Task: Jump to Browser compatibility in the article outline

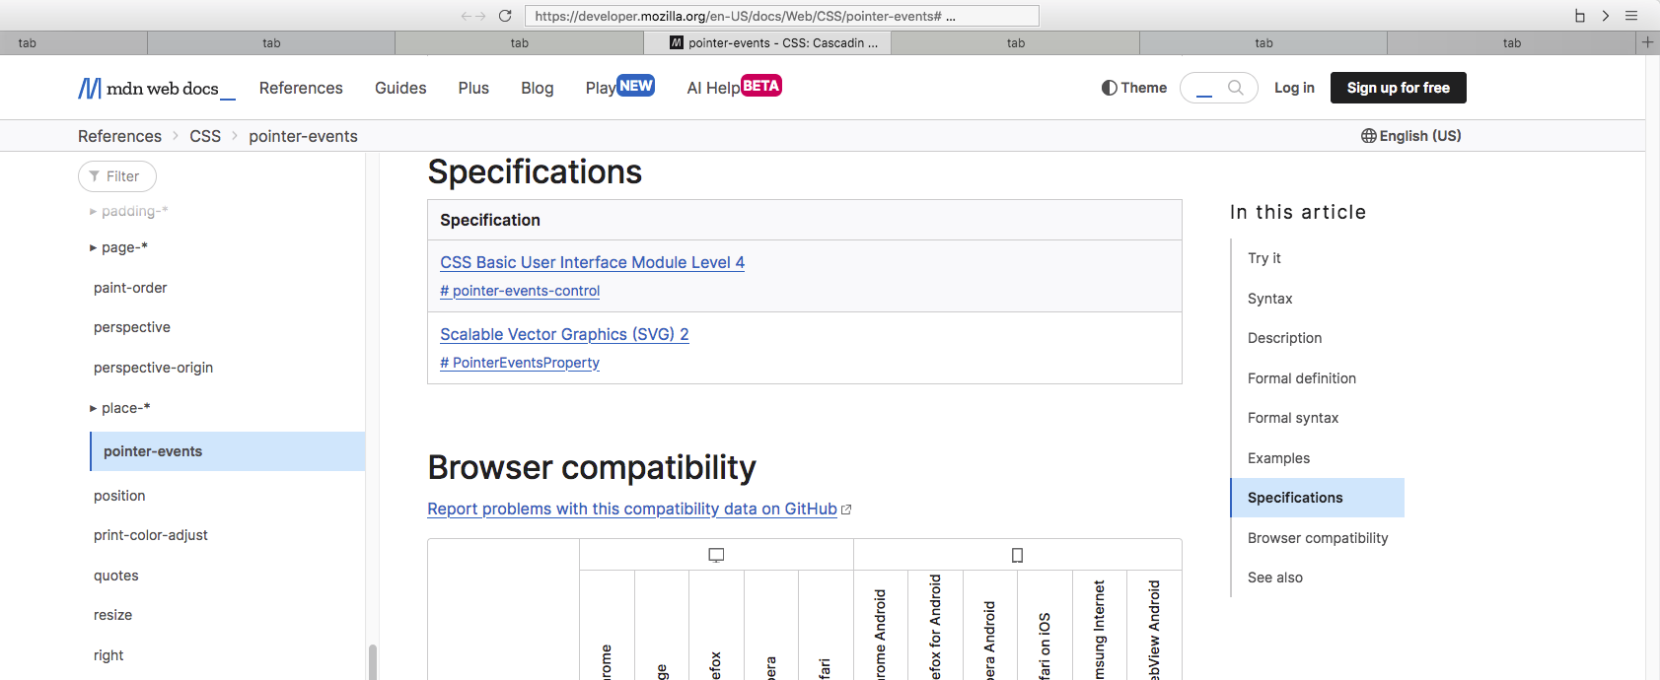Action: pos(1317,538)
